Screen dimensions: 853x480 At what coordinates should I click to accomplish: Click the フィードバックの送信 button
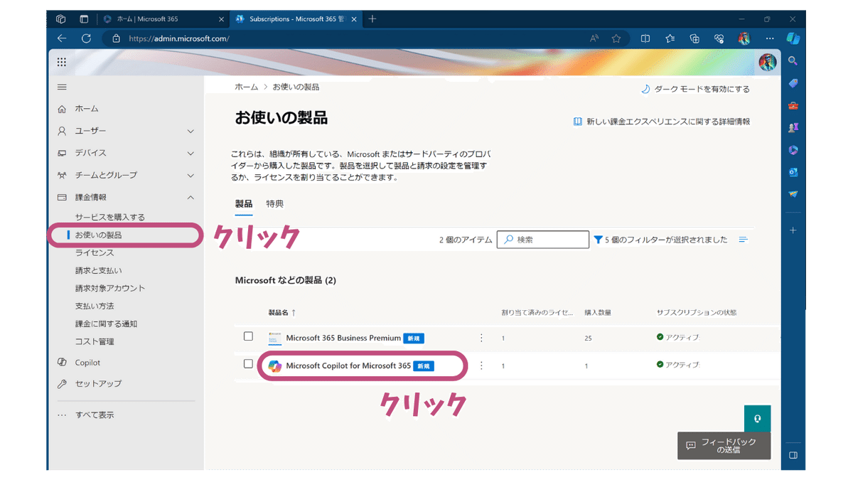724,445
